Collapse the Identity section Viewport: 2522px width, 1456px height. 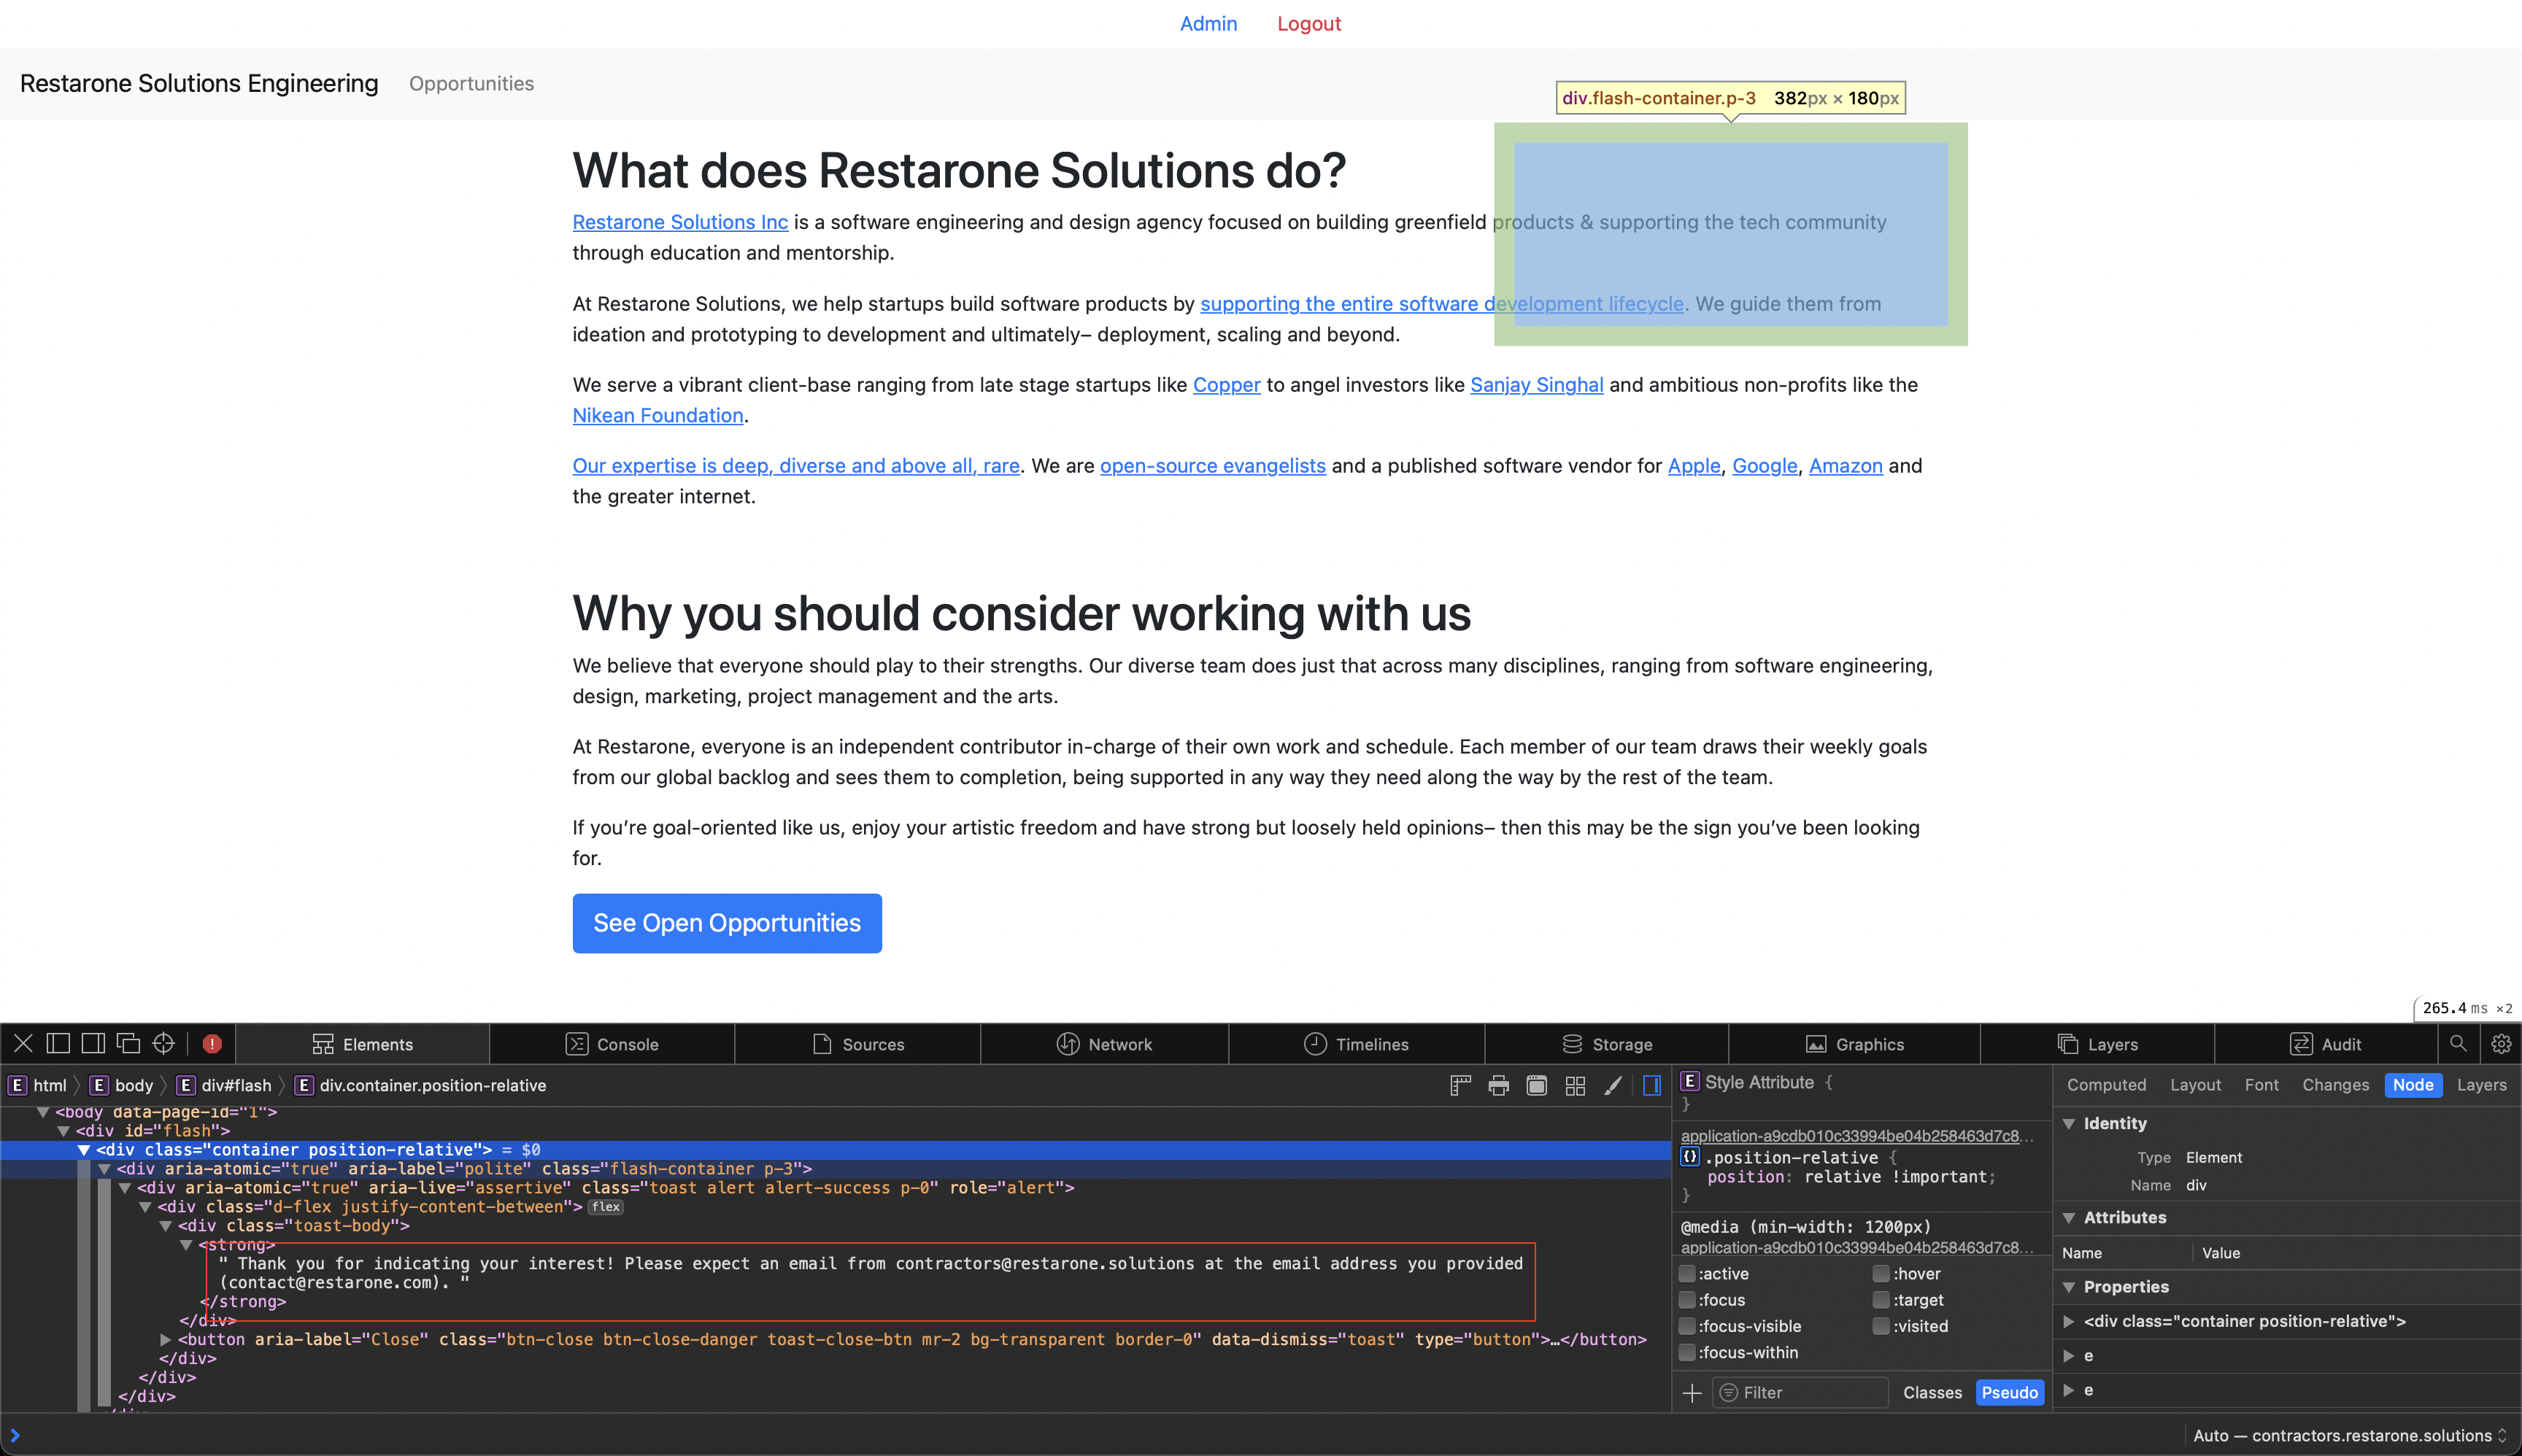coord(2069,1123)
